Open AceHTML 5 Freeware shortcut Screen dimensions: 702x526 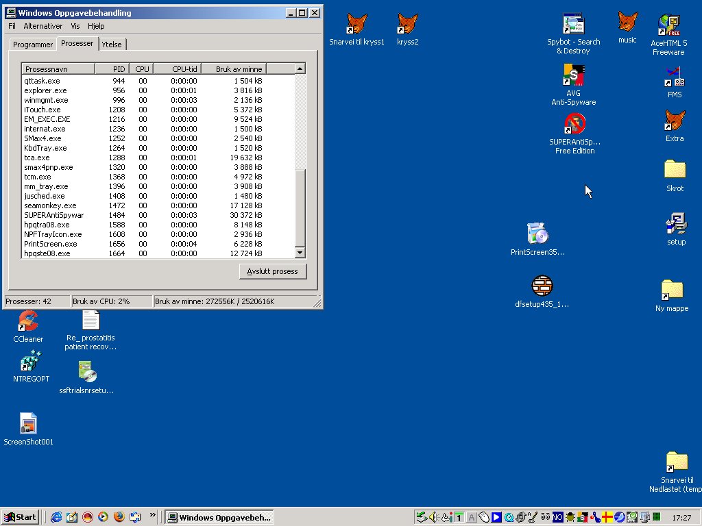[668, 35]
